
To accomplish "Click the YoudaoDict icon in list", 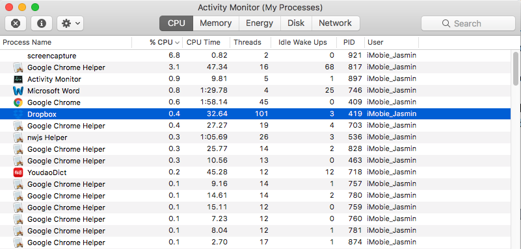I will click(x=18, y=172).
